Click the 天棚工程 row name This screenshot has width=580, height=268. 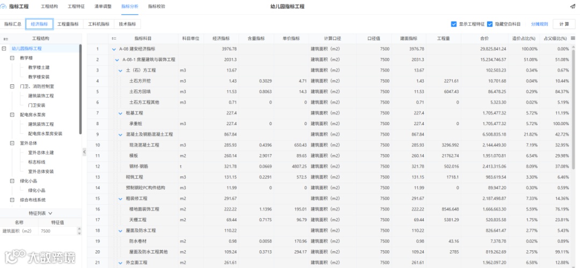click(x=138, y=220)
